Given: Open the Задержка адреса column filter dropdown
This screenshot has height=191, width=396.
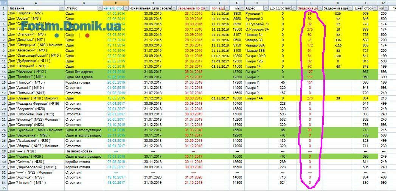Looking at the screenshot, I should (351, 8).
